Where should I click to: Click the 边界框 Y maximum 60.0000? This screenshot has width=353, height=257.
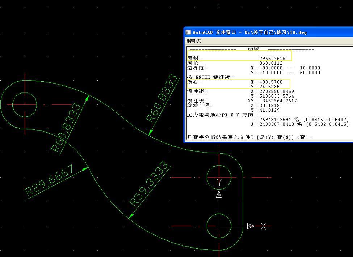coord(310,72)
